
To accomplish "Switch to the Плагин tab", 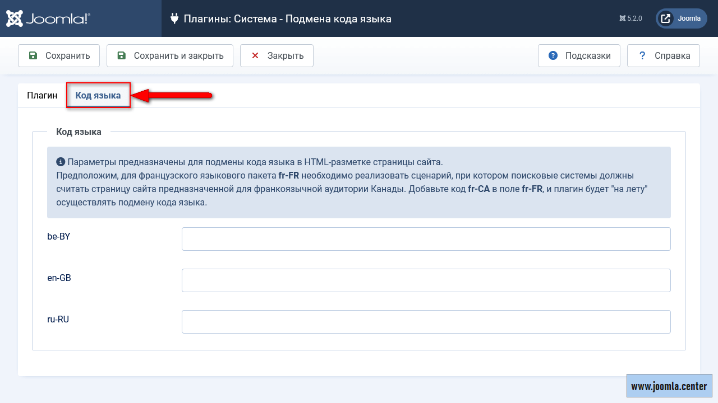I will click(x=42, y=95).
